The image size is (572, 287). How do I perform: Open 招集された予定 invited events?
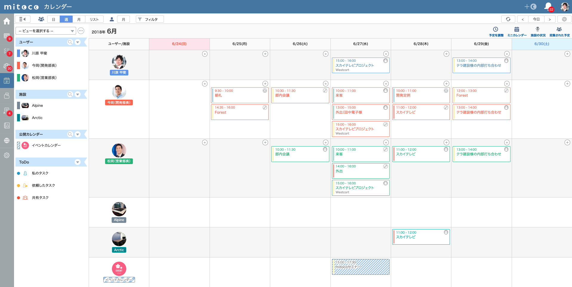tap(559, 31)
